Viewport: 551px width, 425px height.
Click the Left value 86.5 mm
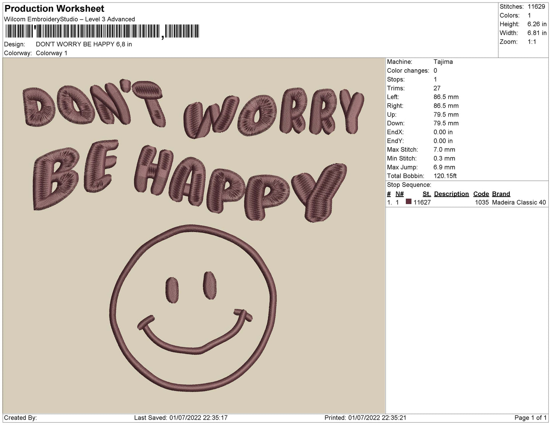446,97
